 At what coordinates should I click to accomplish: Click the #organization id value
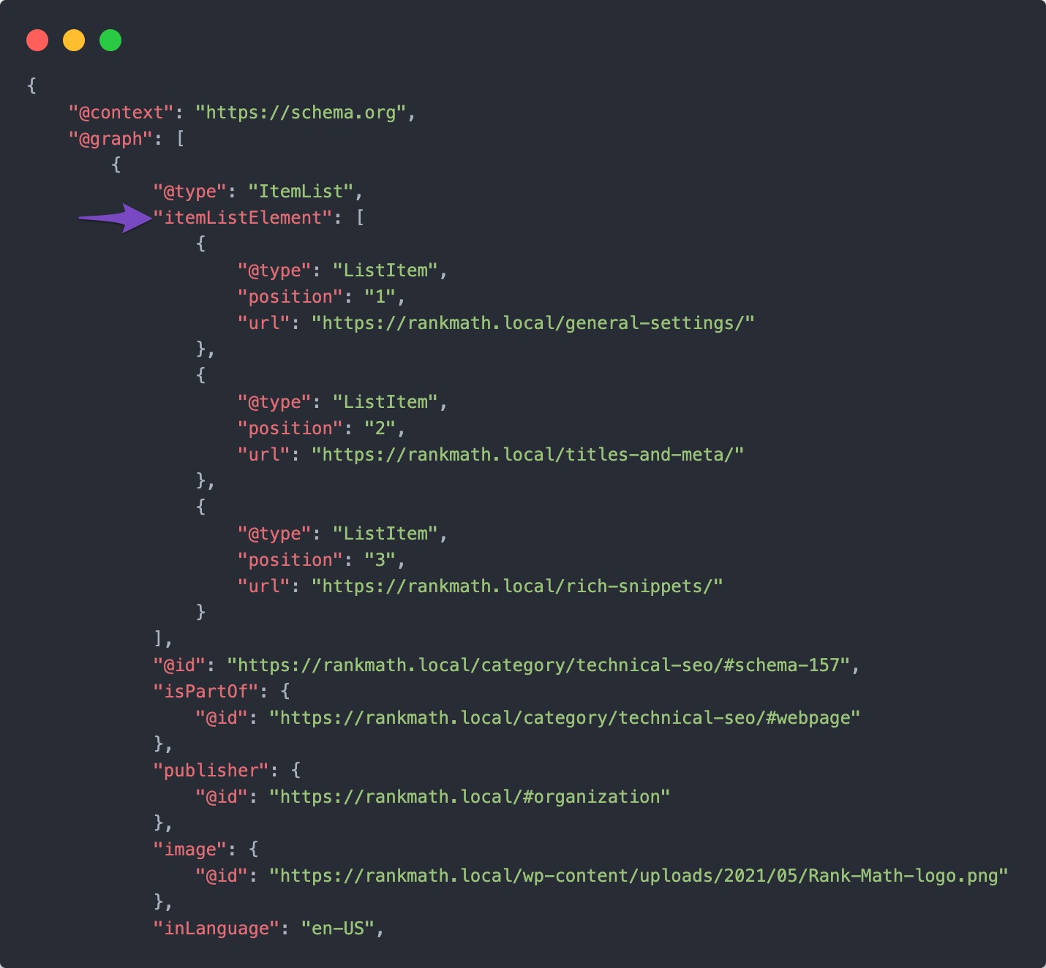[470, 797]
